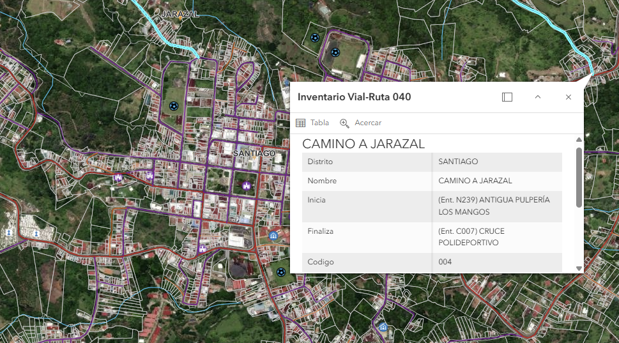619x343 pixels.
Task: Click the Tabla grid icon
Action: pos(301,123)
